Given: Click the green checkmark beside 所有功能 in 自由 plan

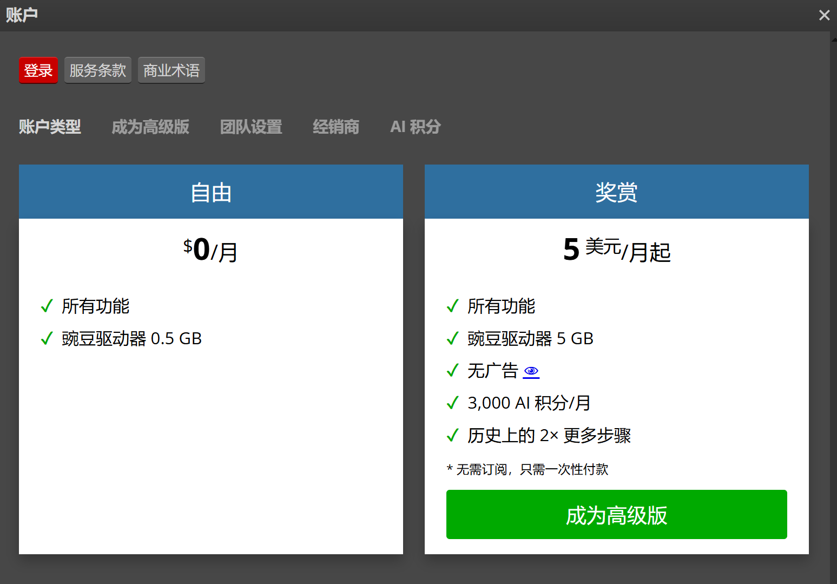Looking at the screenshot, I should point(47,306).
